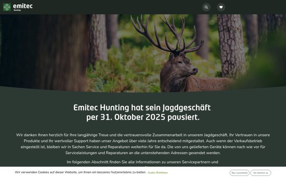Select heading 'Emitec Hunting hat sein Jagdgeschäft'
286x179 pixels.
pyautogui.click(x=142, y=107)
